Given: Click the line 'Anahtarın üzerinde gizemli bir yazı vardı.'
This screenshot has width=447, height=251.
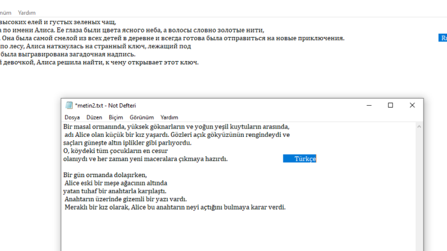Looking at the screenshot, I should click(x=125, y=199).
